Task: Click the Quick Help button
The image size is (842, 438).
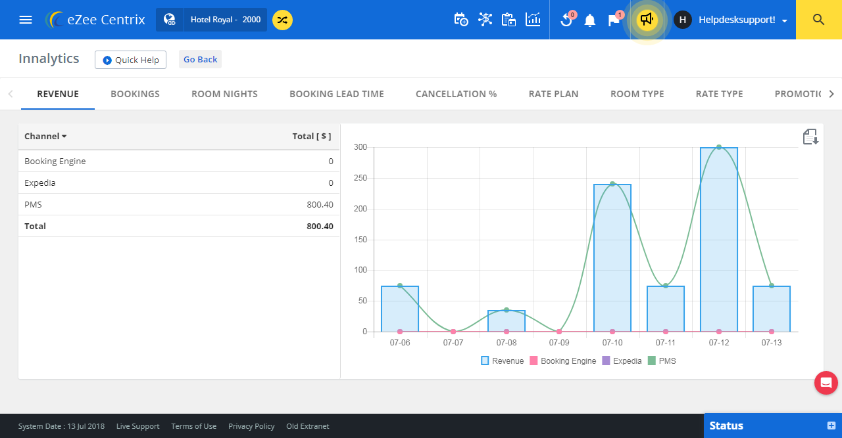Action: (x=130, y=60)
